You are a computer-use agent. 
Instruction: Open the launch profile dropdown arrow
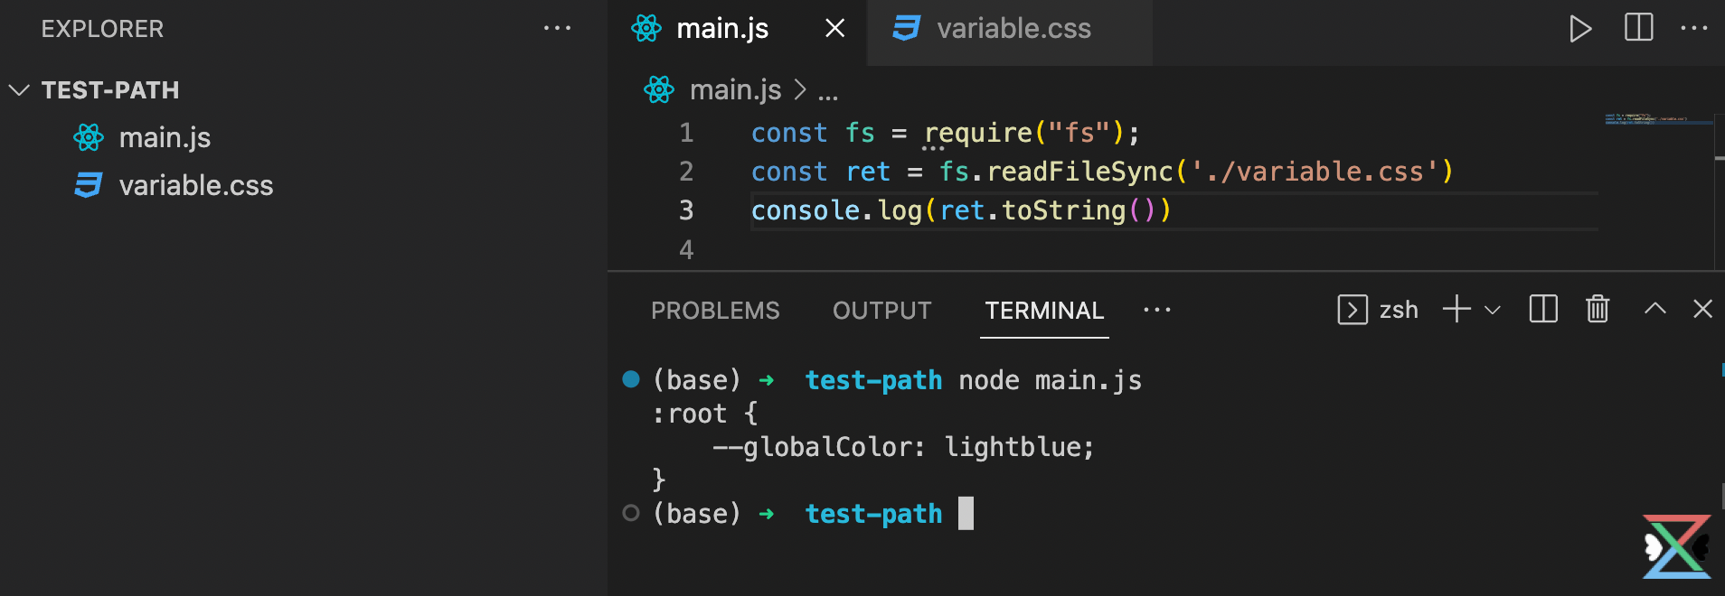(x=1493, y=311)
